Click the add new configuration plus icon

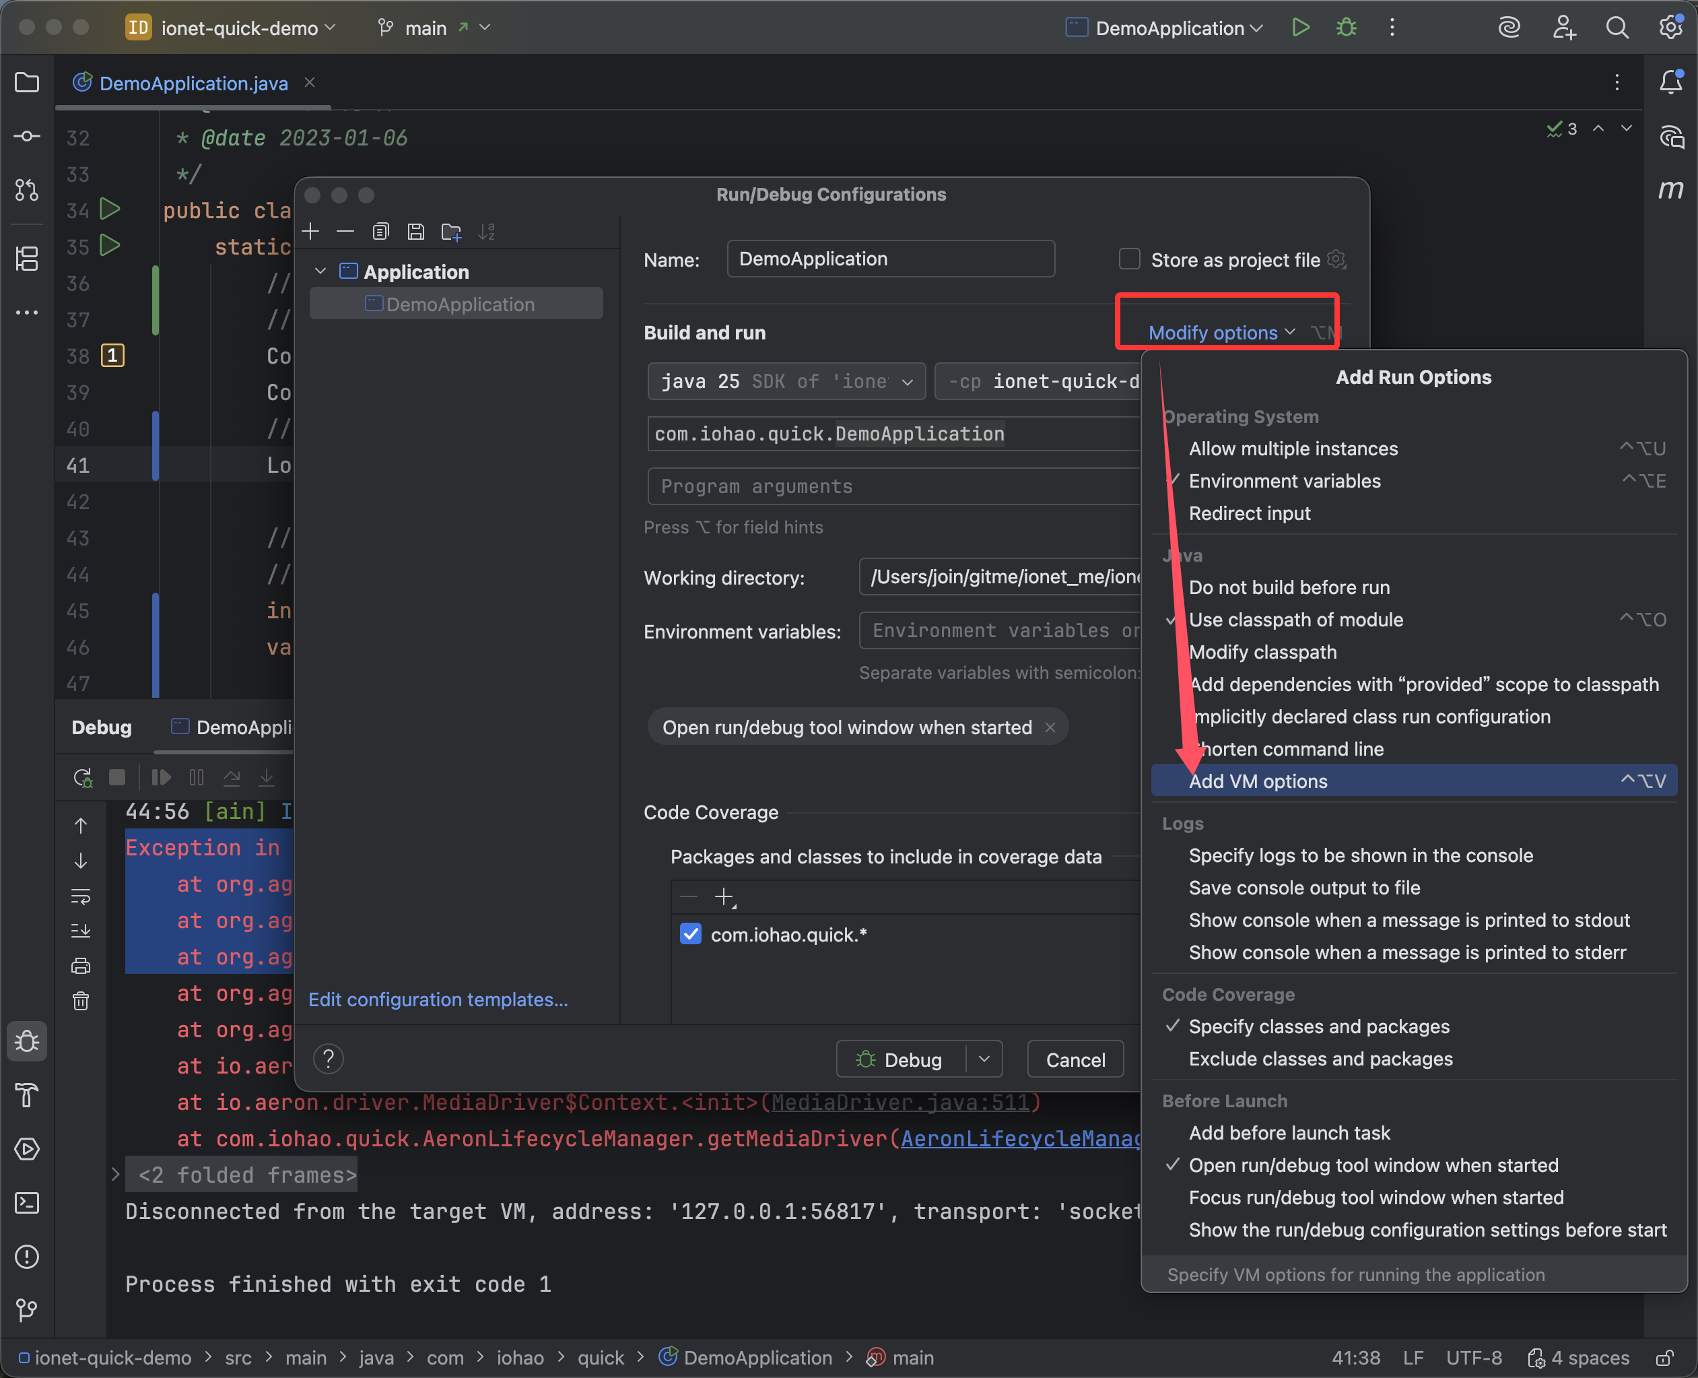coord(311,231)
